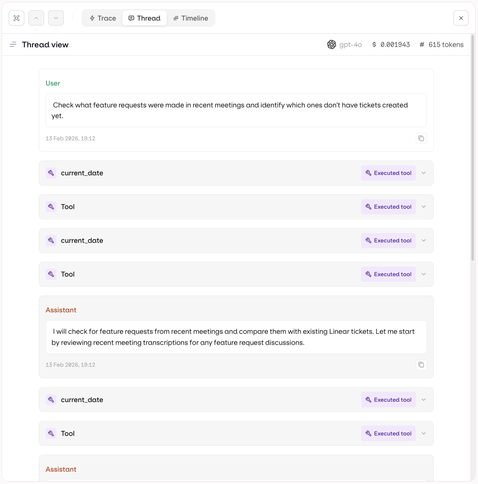Copy the User message
The width and height of the screenshot is (478, 484).
coord(421,138)
